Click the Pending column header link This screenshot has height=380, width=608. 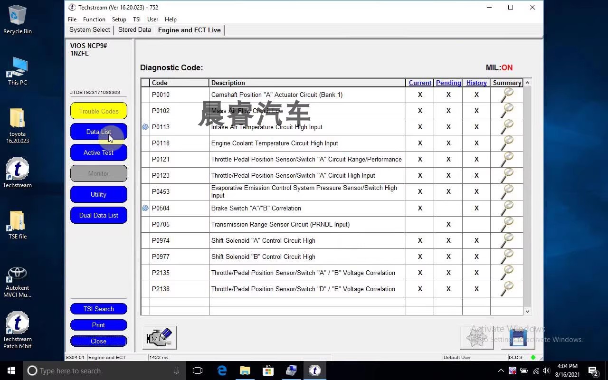(x=448, y=83)
